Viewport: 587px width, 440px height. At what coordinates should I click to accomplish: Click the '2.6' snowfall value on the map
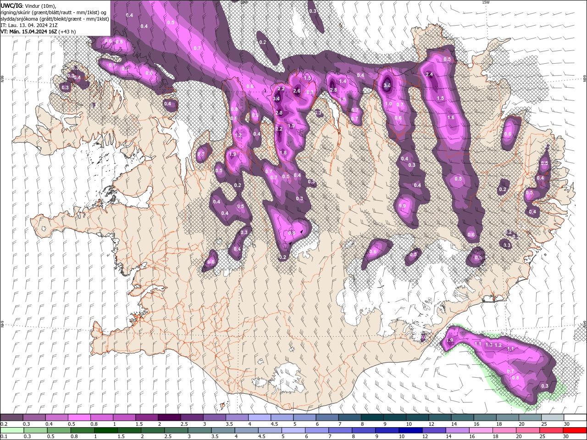pyautogui.click(x=297, y=91)
